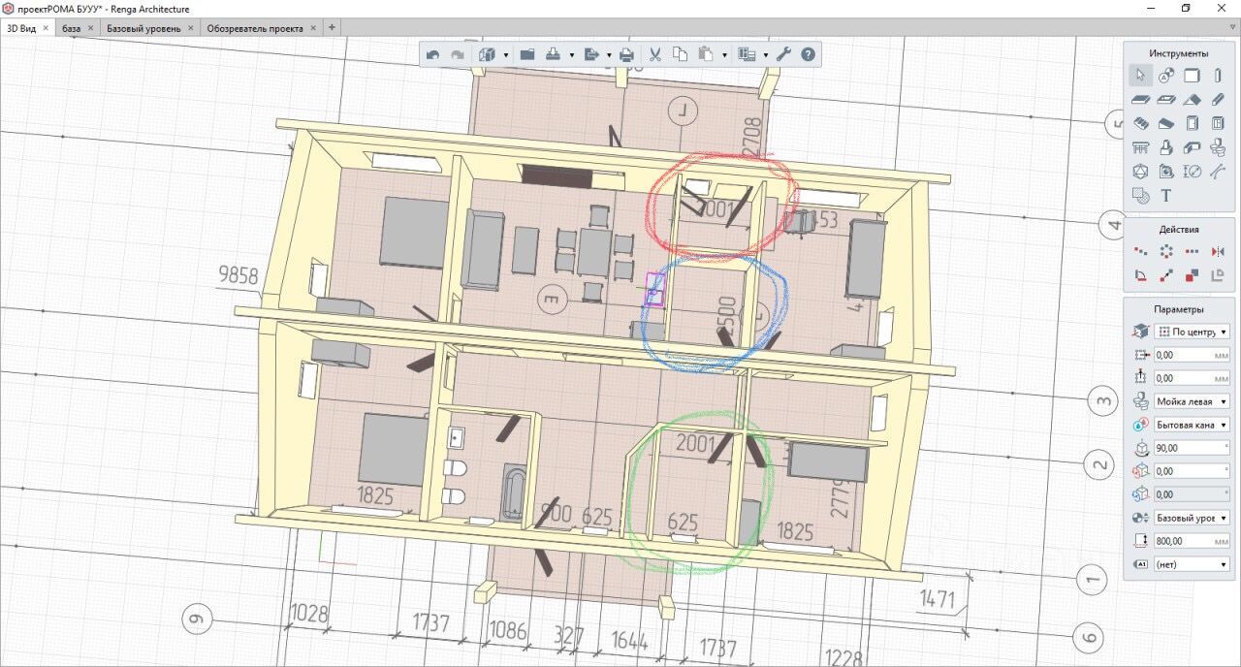Click the copy pages icon

[x=680, y=55]
